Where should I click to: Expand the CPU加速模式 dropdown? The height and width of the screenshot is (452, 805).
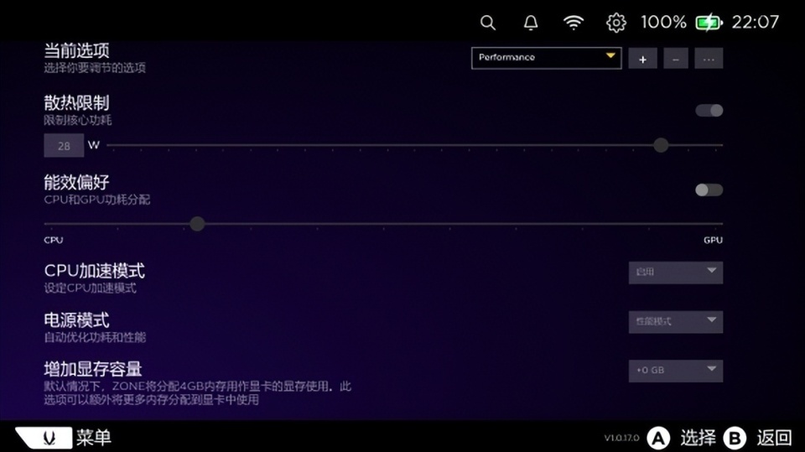click(675, 273)
